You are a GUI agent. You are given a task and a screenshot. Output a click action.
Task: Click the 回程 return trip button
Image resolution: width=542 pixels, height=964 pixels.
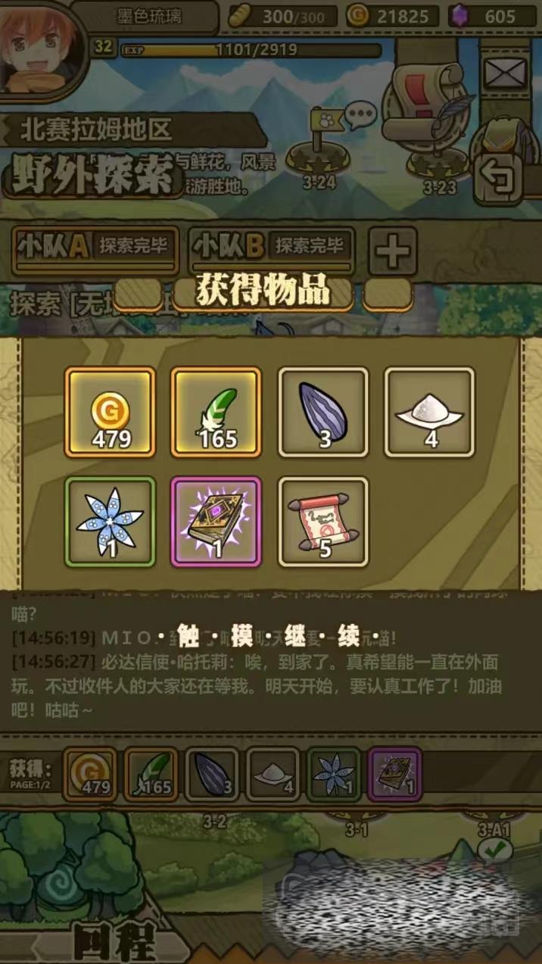point(114,942)
